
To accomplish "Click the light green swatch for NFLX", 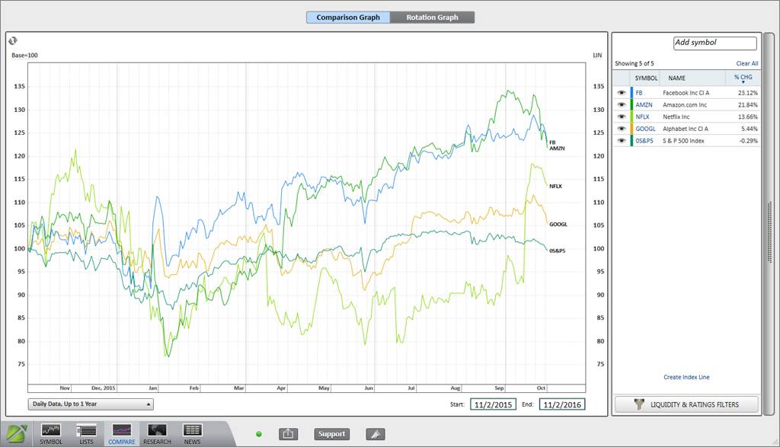I will coord(631,117).
